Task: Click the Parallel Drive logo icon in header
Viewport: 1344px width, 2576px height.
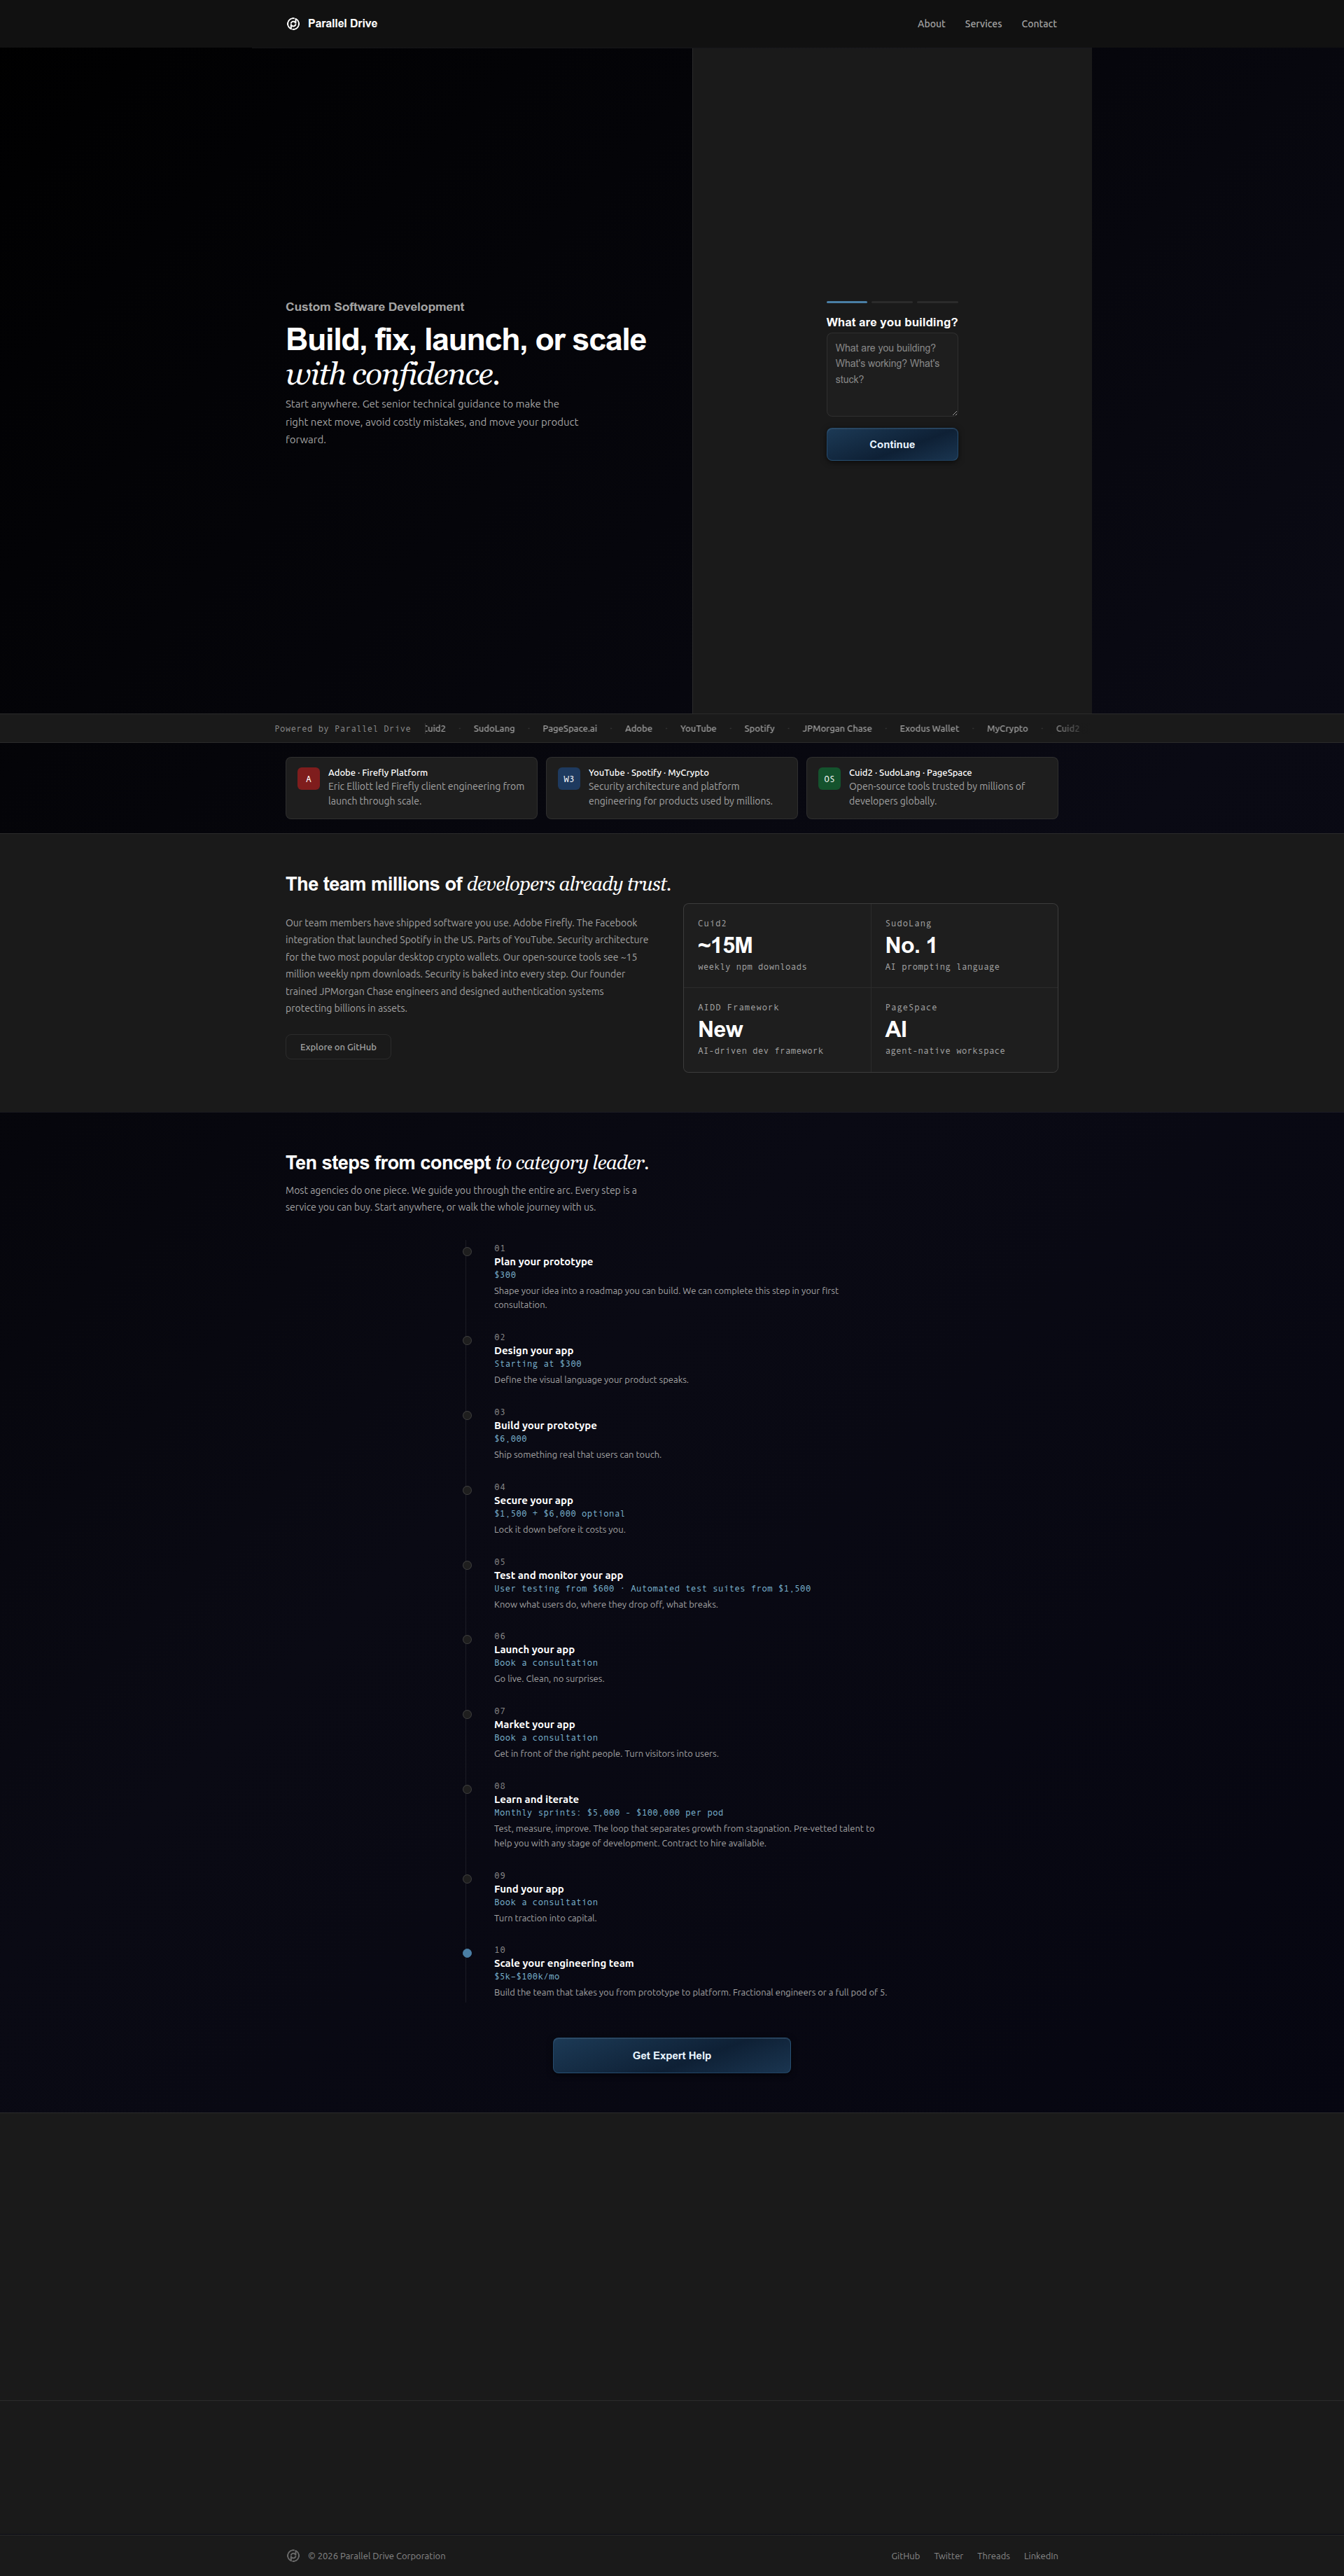Action: [x=293, y=24]
